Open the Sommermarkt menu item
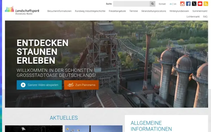The image size is (211, 132). coord(200,11)
